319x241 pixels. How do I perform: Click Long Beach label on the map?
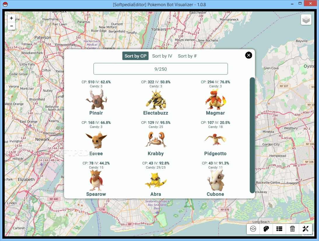(261, 222)
